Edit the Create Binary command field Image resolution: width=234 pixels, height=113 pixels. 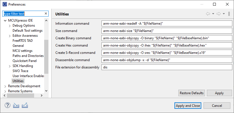167,38
